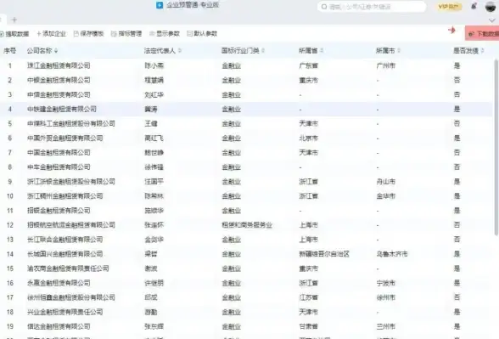Sort by the 是否发债 column arrow
Viewport: 499px width, 339px height.
tap(482, 51)
